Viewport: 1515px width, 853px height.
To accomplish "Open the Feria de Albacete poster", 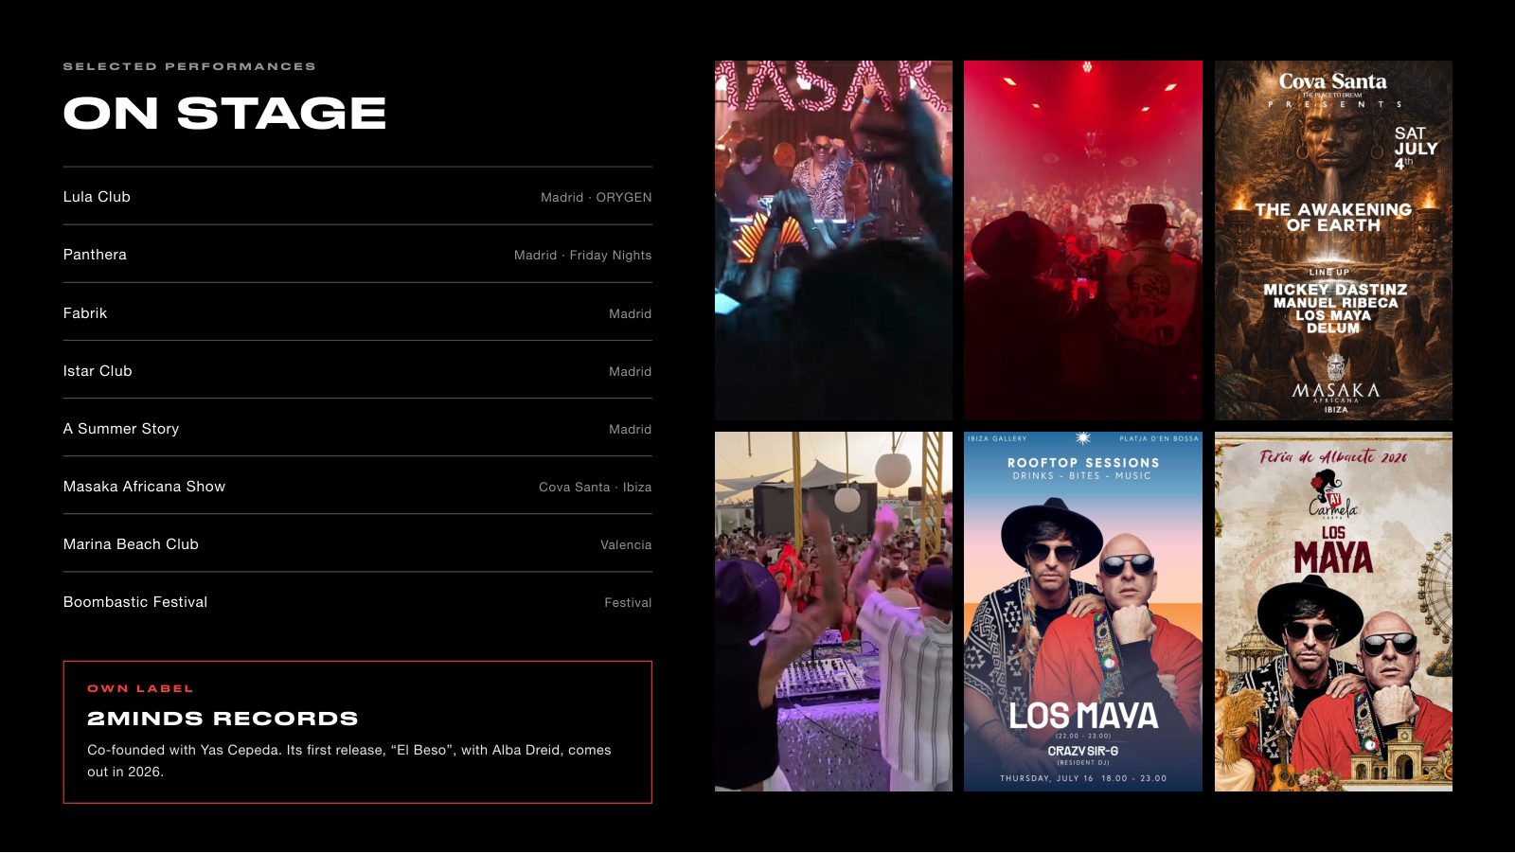I will point(1333,612).
